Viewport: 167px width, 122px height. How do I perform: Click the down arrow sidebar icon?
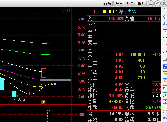pos(165,24)
